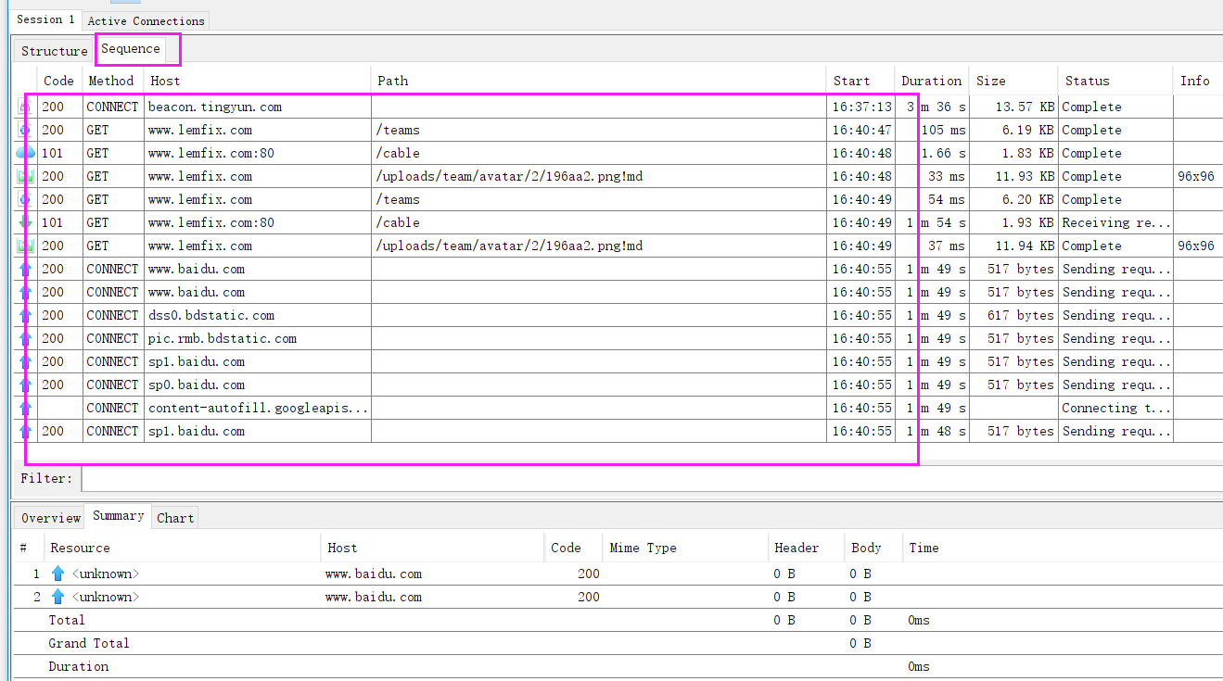Sort by the Method column header
The height and width of the screenshot is (681, 1223).
pos(112,81)
